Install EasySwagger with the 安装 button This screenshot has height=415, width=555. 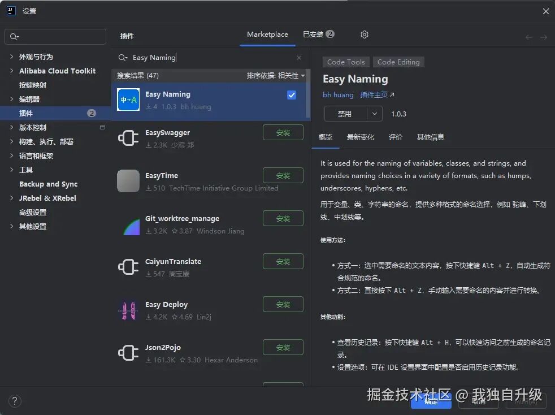(283, 132)
